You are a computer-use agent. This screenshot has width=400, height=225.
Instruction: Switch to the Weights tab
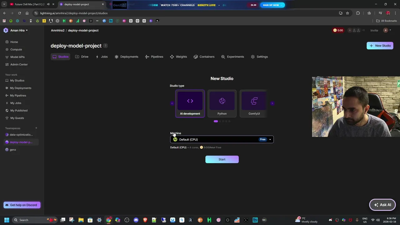point(178,57)
